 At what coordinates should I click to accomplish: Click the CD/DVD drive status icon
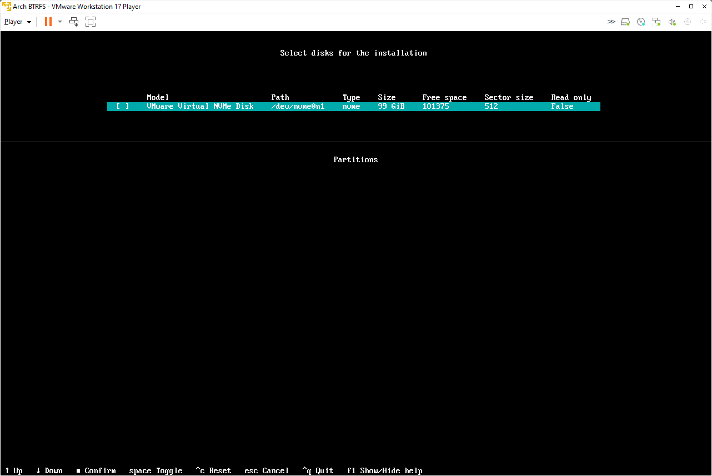click(641, 22)
